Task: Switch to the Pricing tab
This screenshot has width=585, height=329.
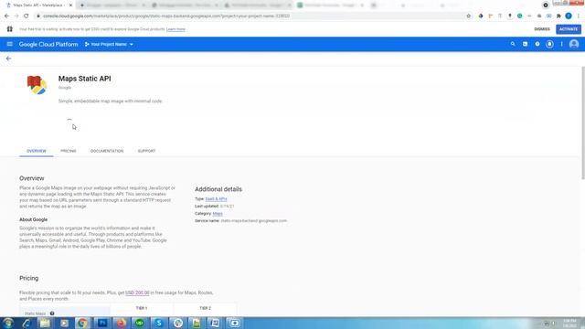Action: [69, 151]
